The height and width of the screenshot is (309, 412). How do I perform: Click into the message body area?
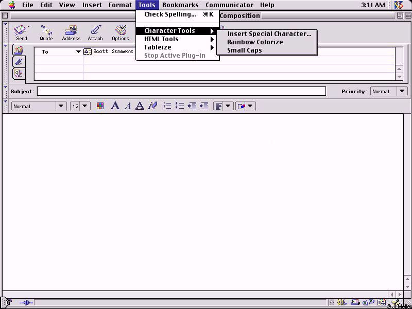(x=202, y=202)
